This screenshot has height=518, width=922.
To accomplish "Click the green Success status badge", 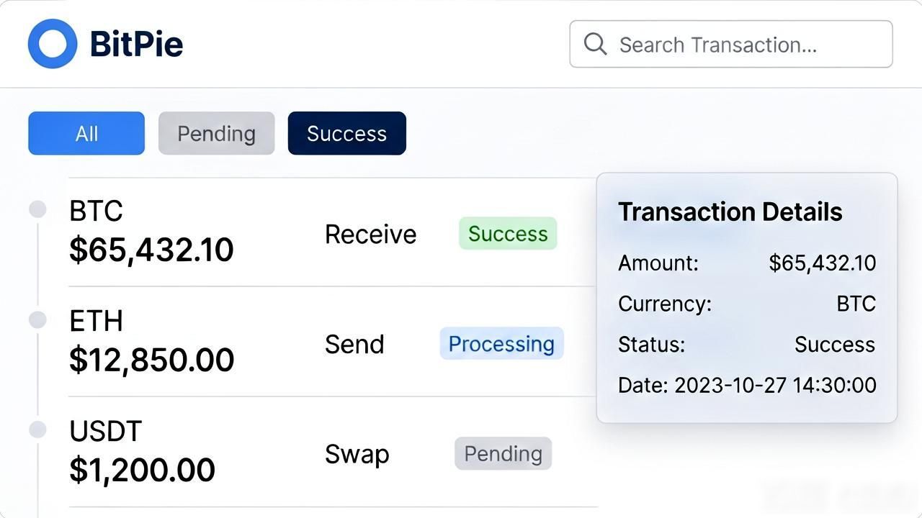I will (x=508, y=233).
